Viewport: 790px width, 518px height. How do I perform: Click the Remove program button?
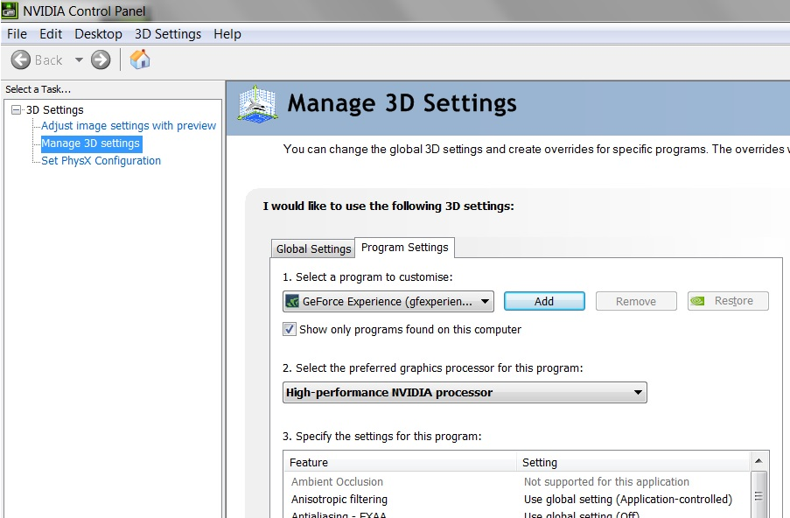[x=636, y=301]
